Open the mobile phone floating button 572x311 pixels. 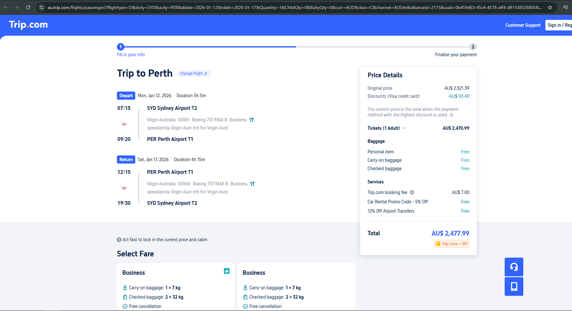coord(514,287)
